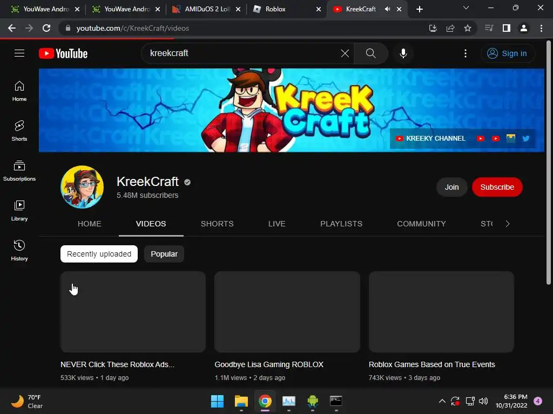This screenshot has height=414, width=553.
Task: Open clock showing 6:36 PM
Action: point(511,401)
